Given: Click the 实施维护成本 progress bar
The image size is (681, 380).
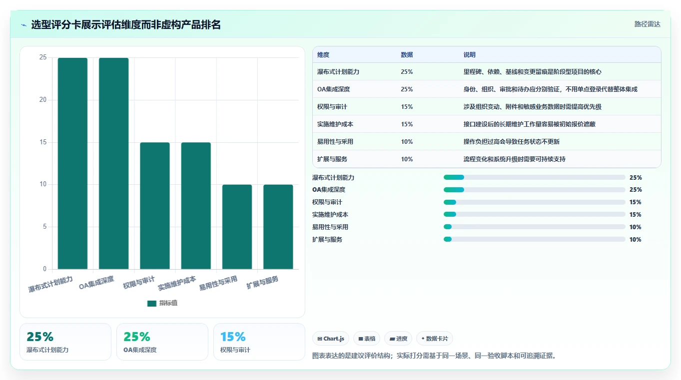Looking at the screenshot, I should tap(535, 215).
